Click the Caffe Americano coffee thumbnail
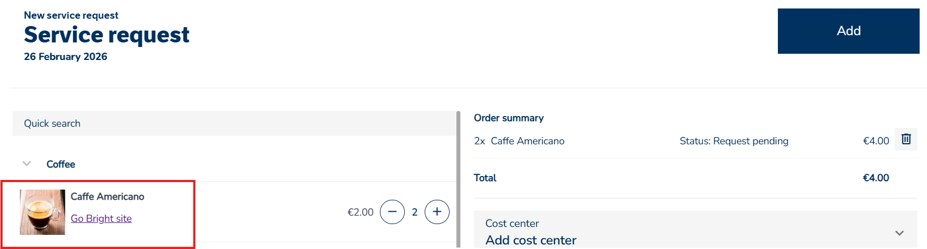927x249 pixels. point(43,212)
